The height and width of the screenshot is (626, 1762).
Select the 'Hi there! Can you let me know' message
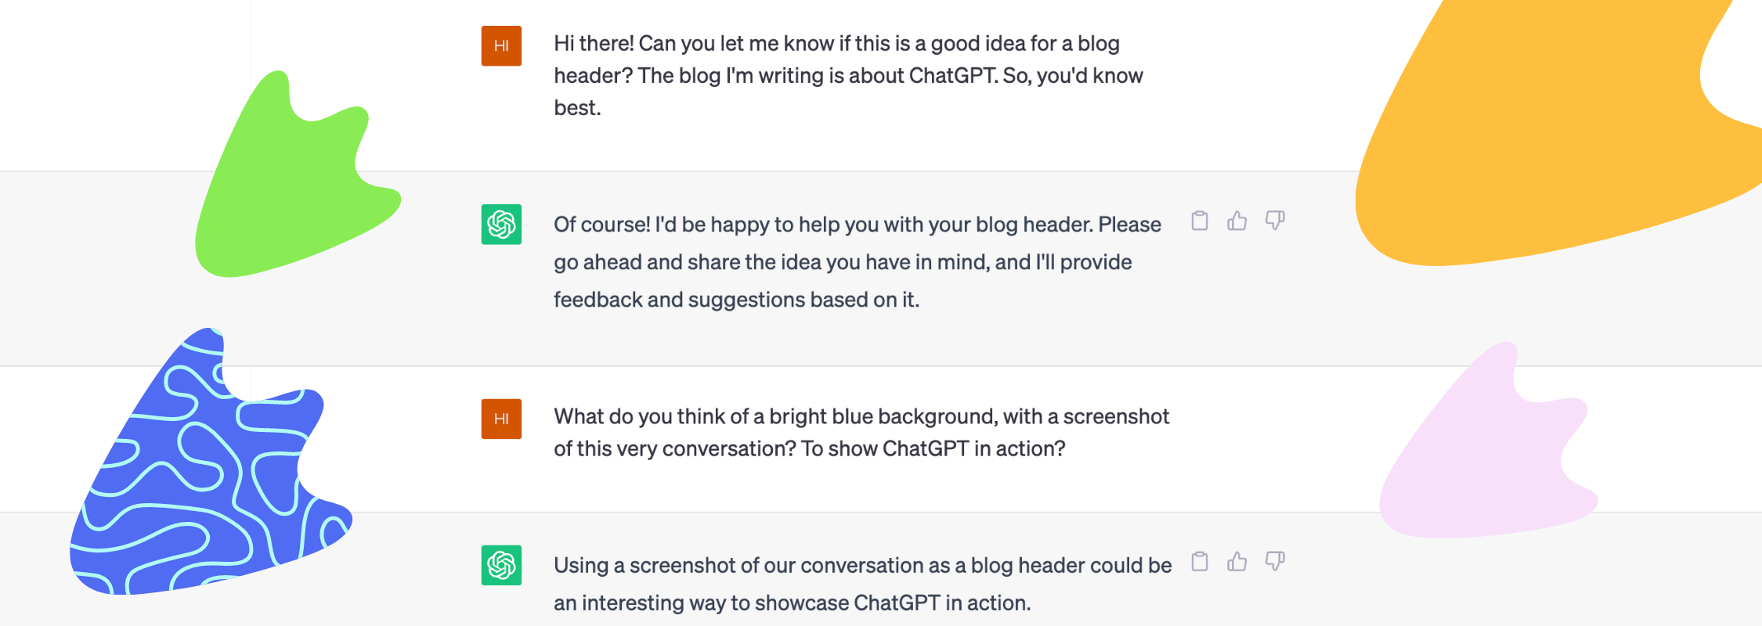pyautogui.click(x=848, y=75)
